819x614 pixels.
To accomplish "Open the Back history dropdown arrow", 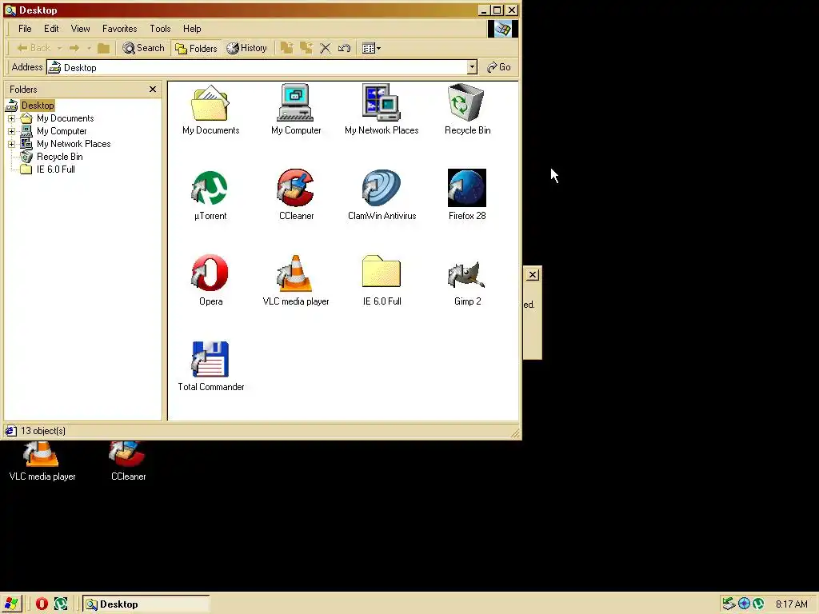I will pyautogui.click(x=59, y=48).
